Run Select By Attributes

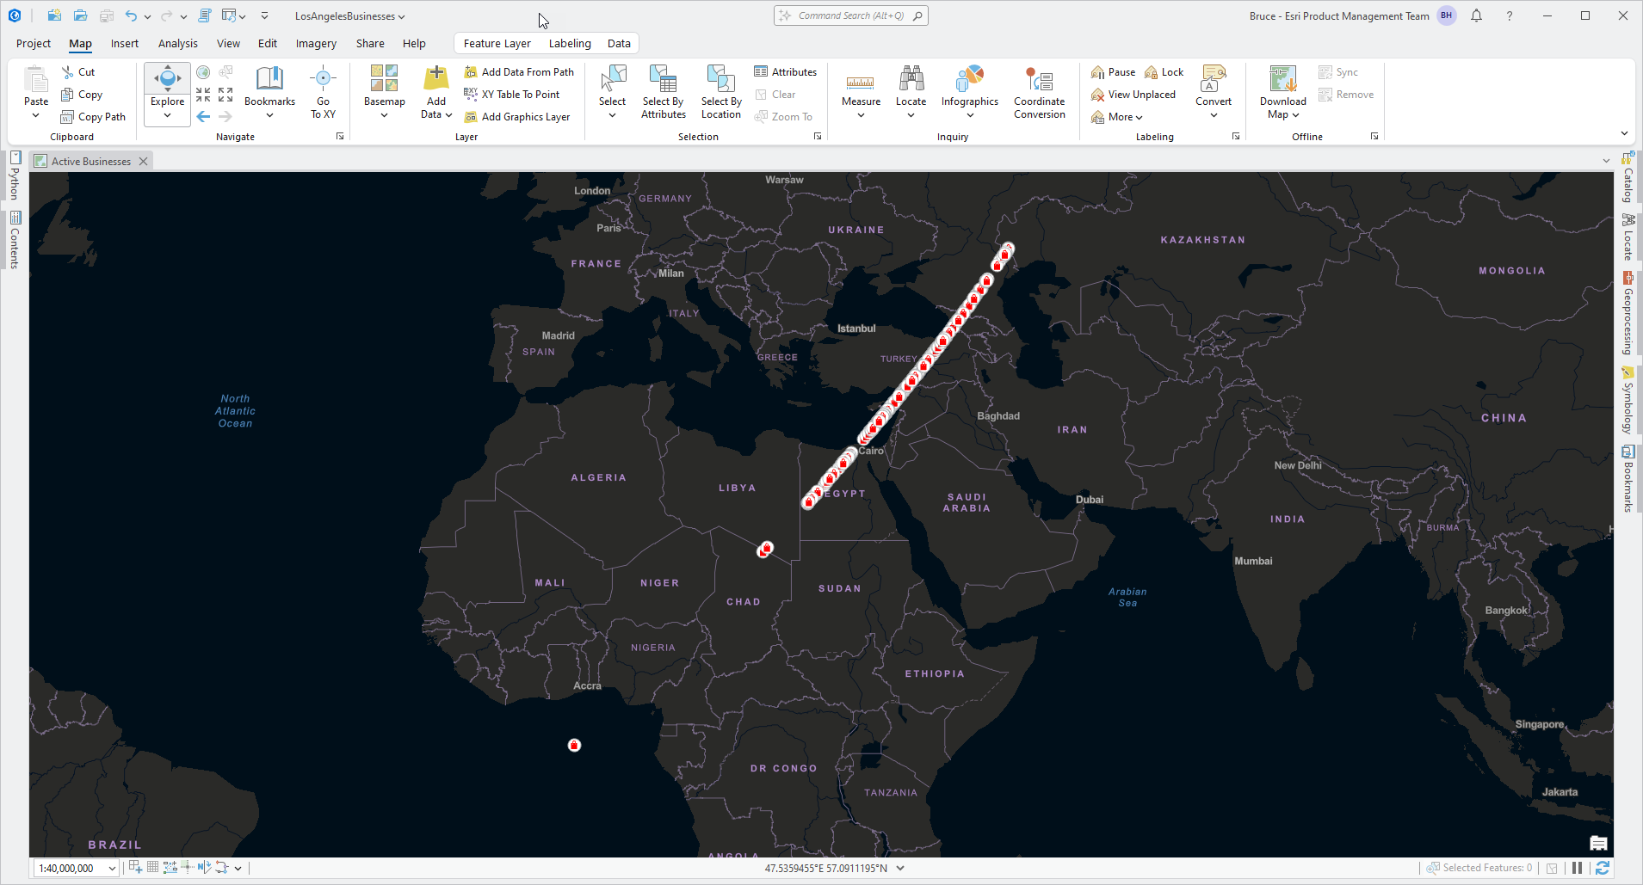pos(662,92)
